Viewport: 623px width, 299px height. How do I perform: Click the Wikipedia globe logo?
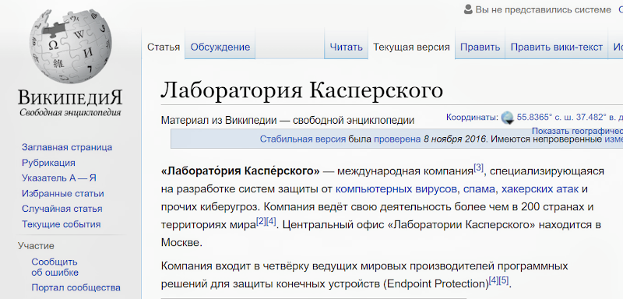click(x=70, y=47)
